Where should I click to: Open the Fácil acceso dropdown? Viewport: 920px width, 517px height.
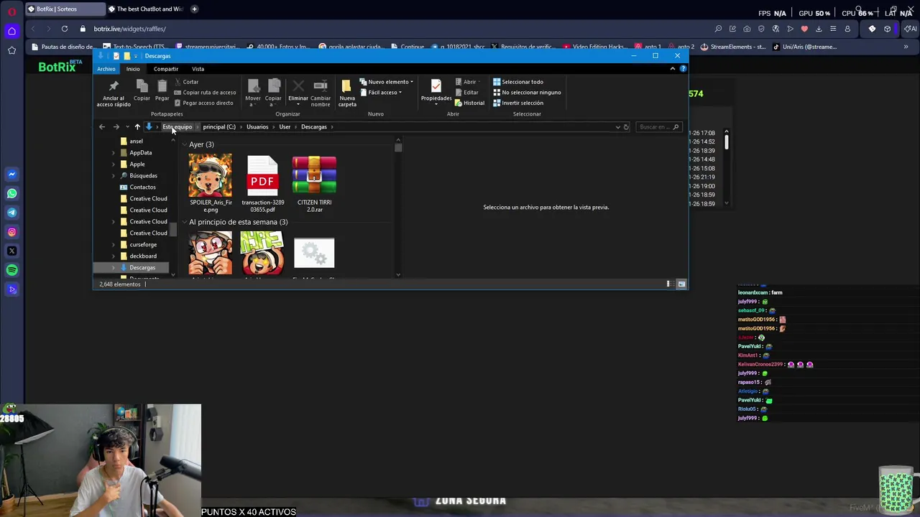click(381, 93)
